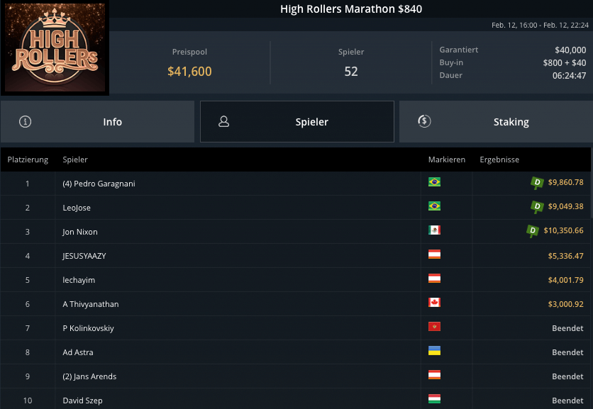This screenshot has width=593, height=409.
Task: Click the staking dollar icon
Action: (x=424, y=121)
